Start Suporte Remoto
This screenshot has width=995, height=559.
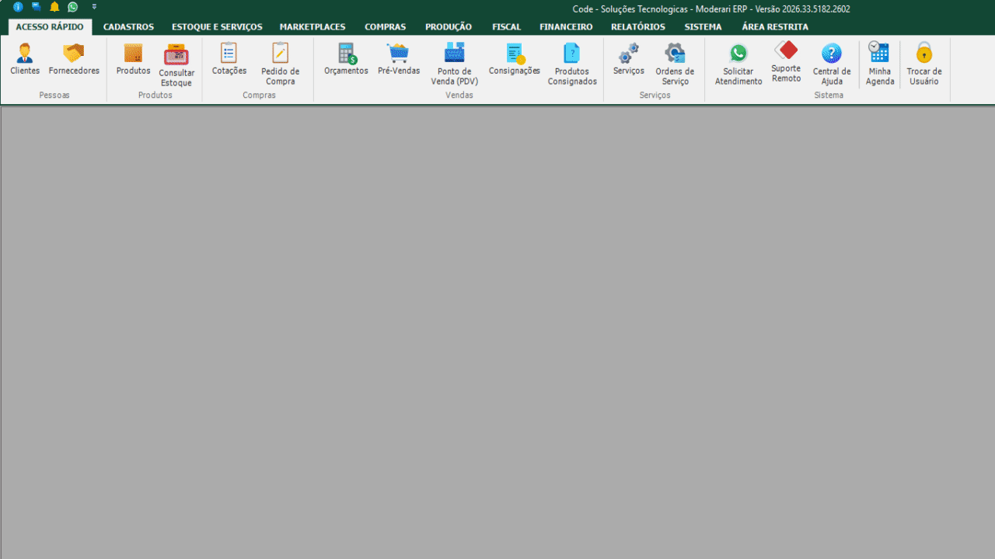point(787,51)
